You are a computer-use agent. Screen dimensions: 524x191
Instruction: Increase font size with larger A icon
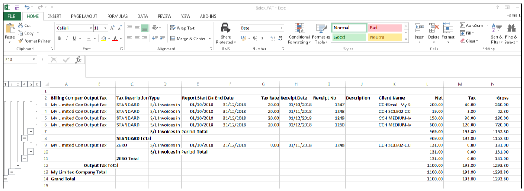point(113,28)
